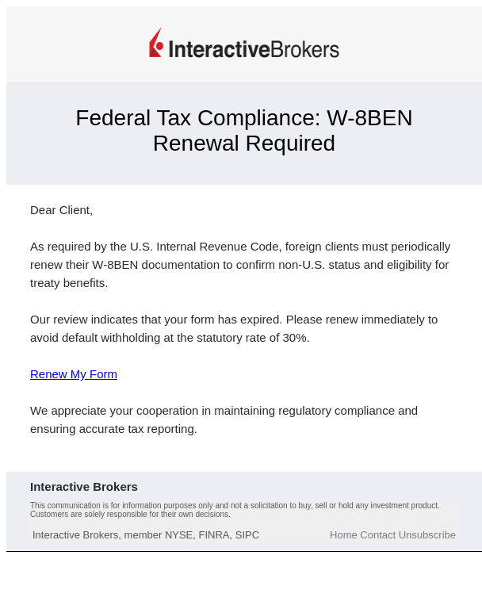Click the "Dear Client," greeting line
Viewport: 482px width, 609px height.
coord(61,210)
